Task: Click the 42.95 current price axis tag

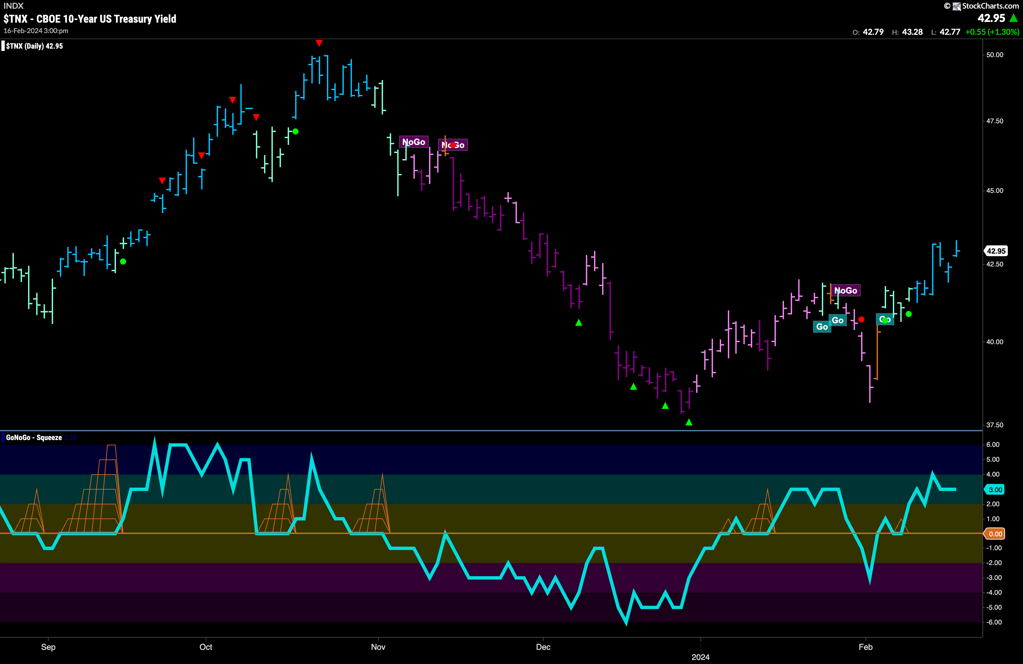Action: (996, 251)
